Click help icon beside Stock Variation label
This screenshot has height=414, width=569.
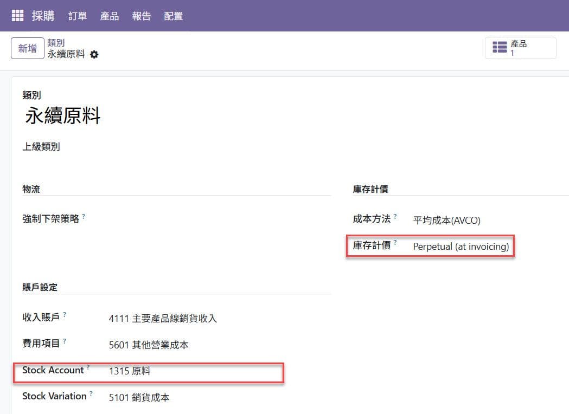point(91,393)
